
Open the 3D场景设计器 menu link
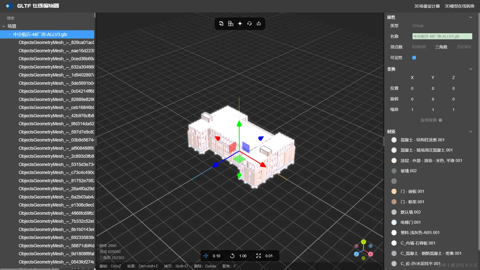tap(427, 6)
